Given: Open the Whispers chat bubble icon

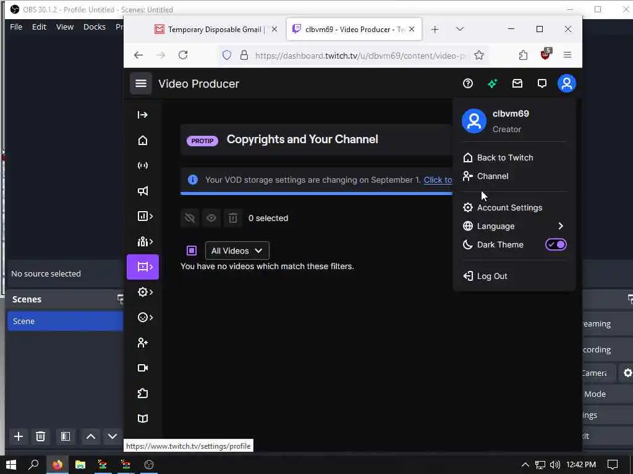Looking at the screenshot, I should coord(542,83).
